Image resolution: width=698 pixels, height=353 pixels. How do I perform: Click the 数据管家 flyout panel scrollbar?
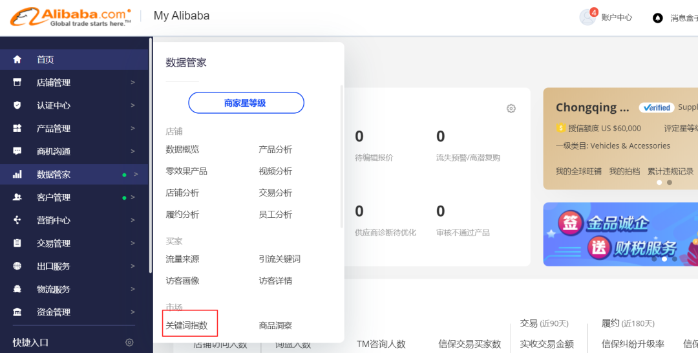point(342,155)
